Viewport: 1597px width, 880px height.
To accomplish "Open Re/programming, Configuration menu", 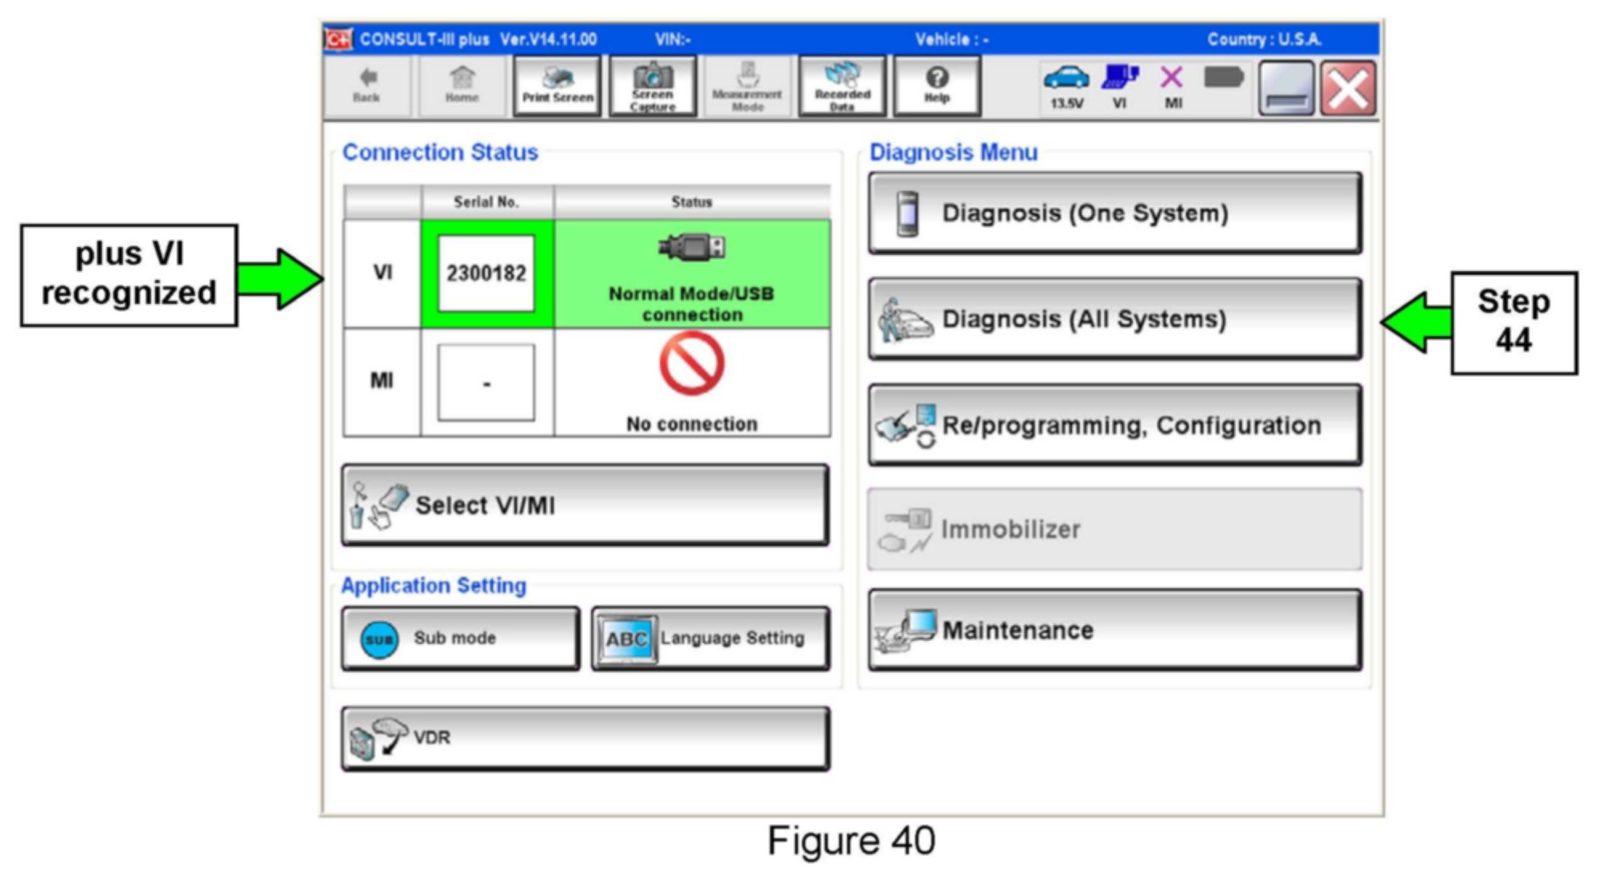I will click(1114, 425).
